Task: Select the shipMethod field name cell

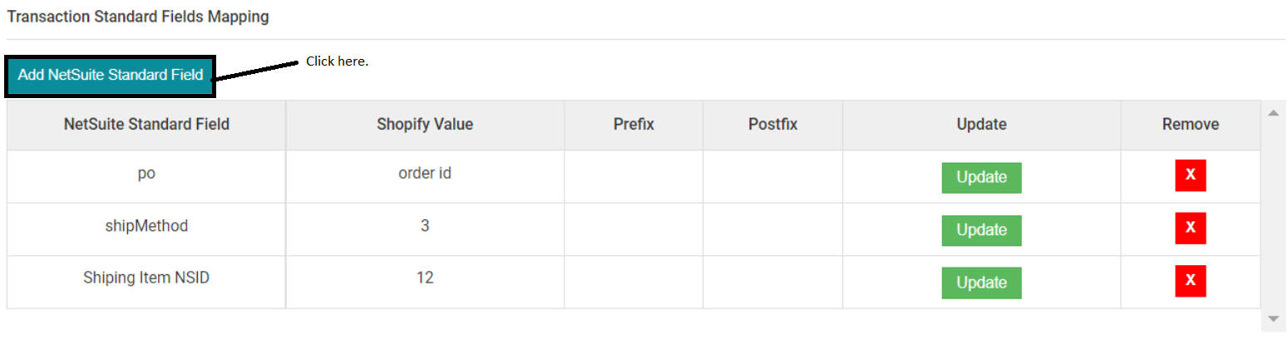Action: (x=146, y=226)
